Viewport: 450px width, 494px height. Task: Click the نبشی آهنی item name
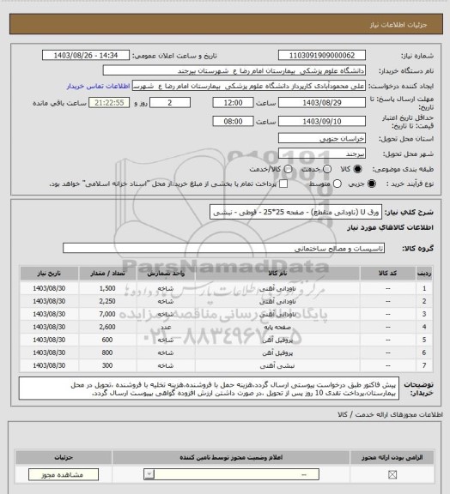(277, 365)
